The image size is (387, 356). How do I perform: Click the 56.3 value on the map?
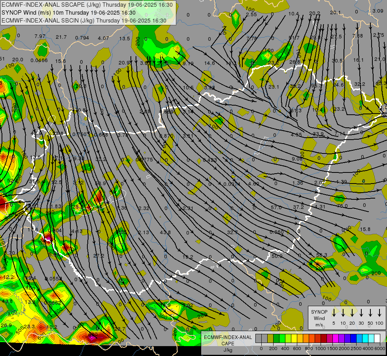coord(322,255)
